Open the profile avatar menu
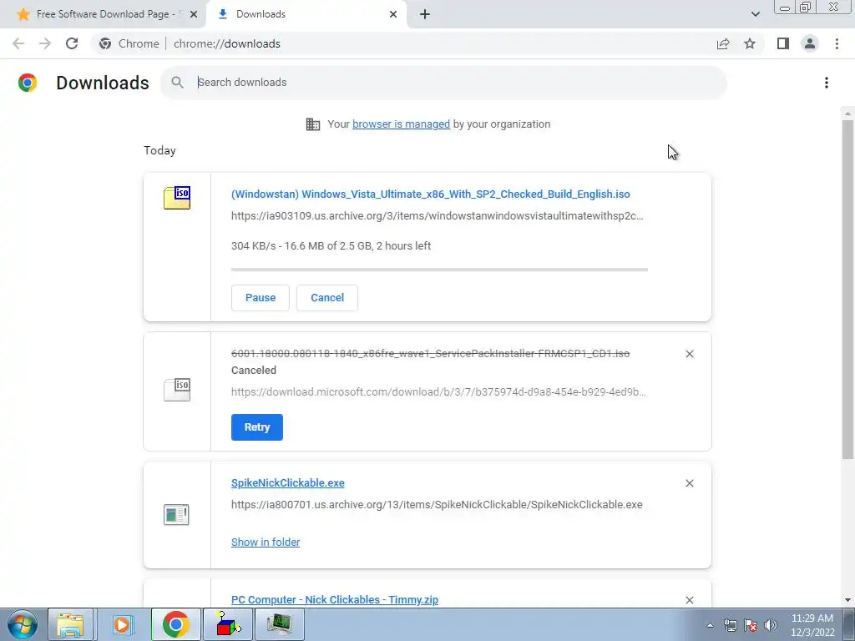The width and height of the screenshot is (855, 641). (810, 43)
